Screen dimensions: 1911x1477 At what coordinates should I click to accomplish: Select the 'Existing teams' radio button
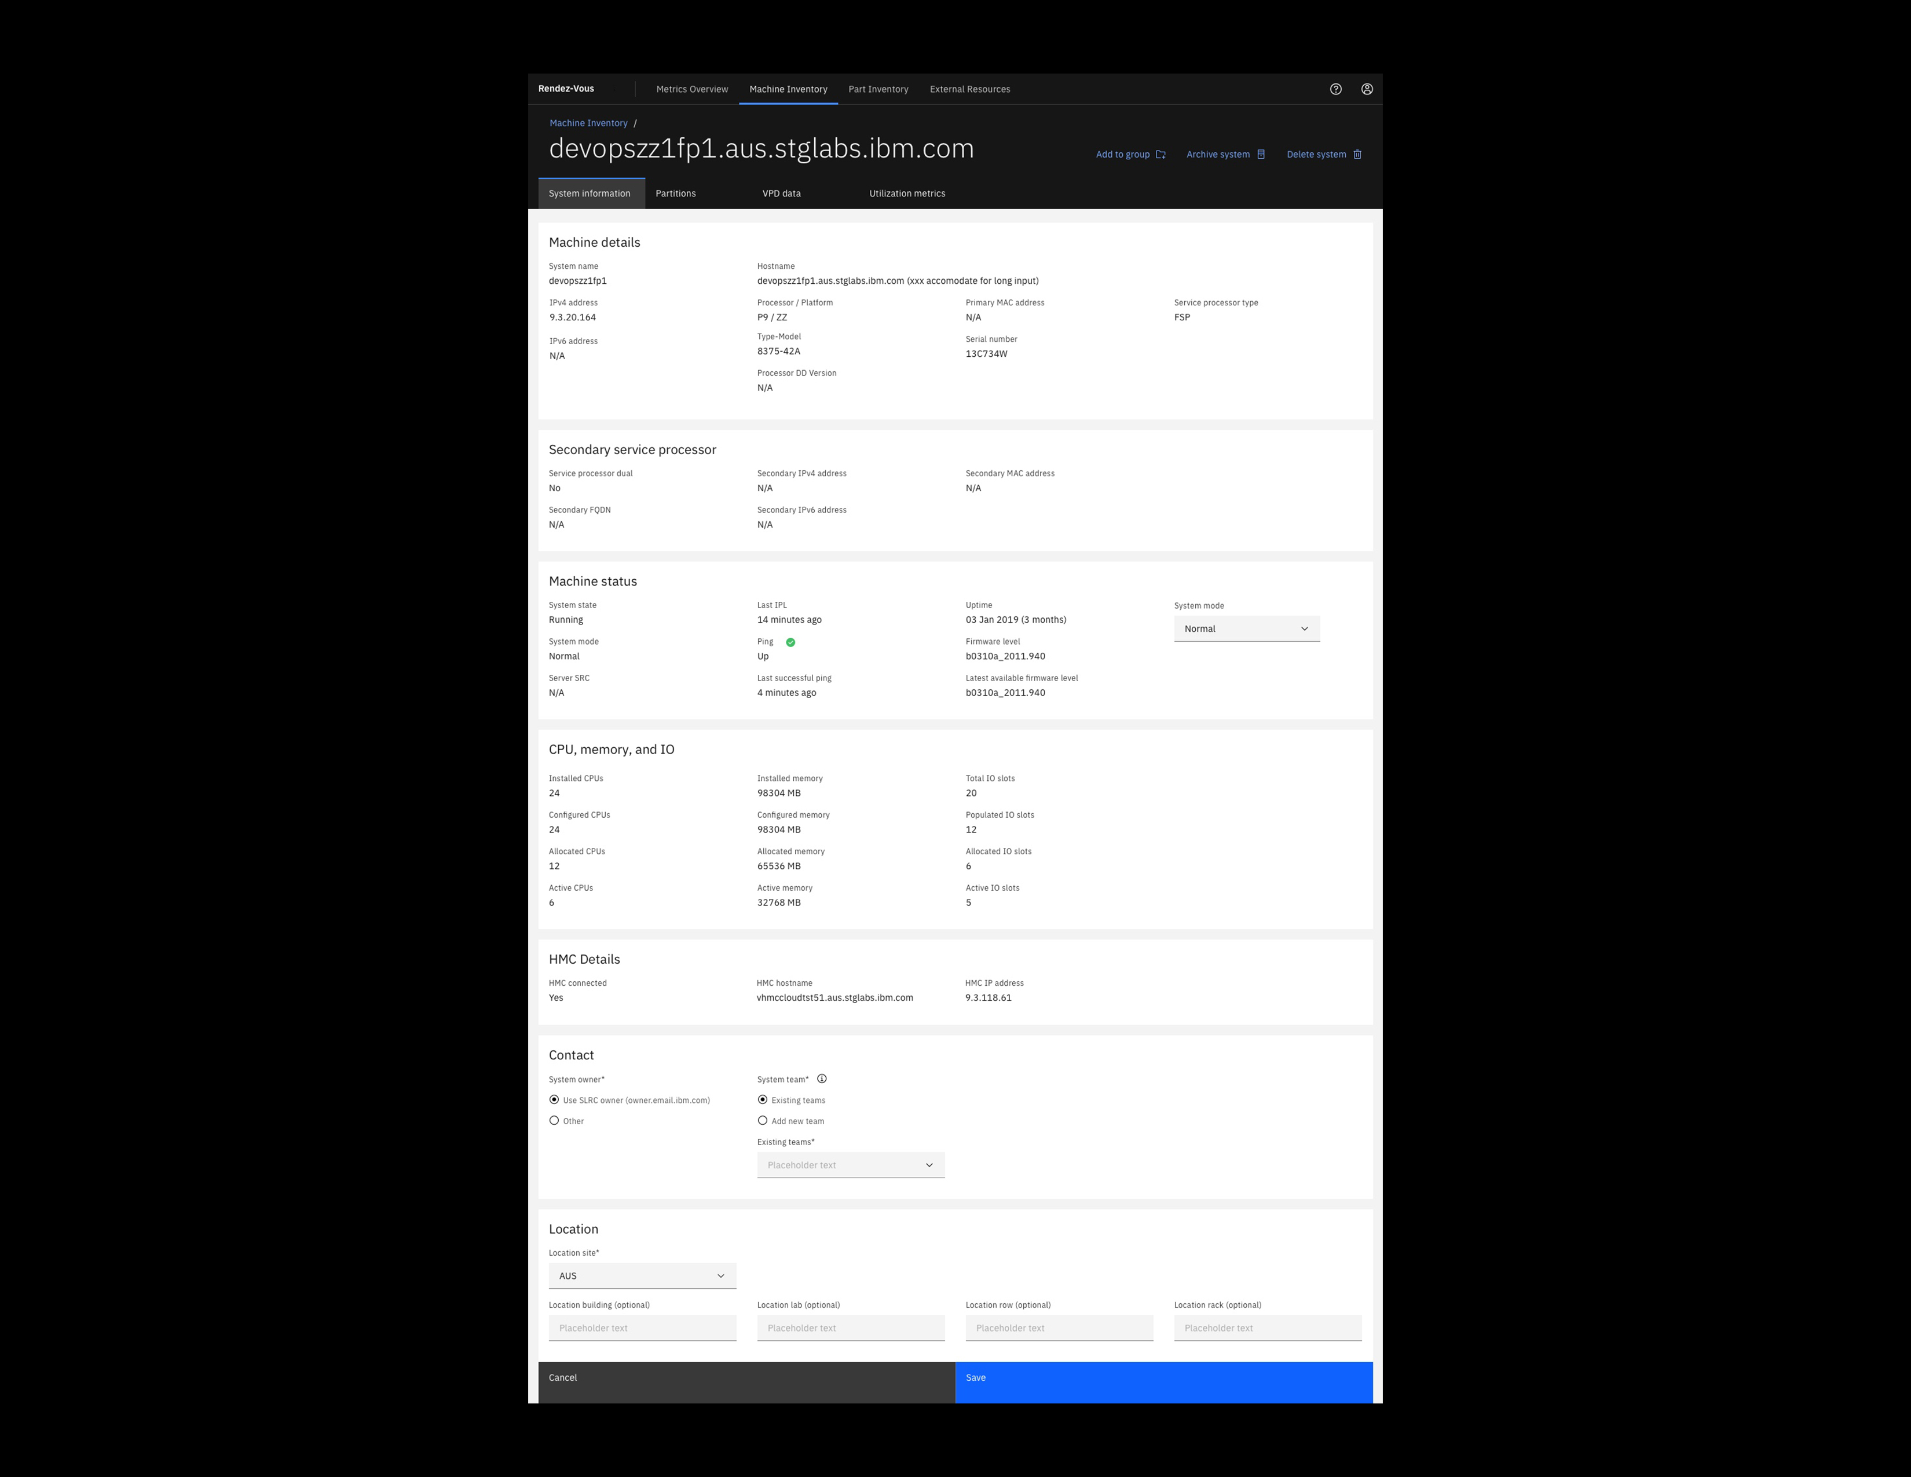point(762,1100)
